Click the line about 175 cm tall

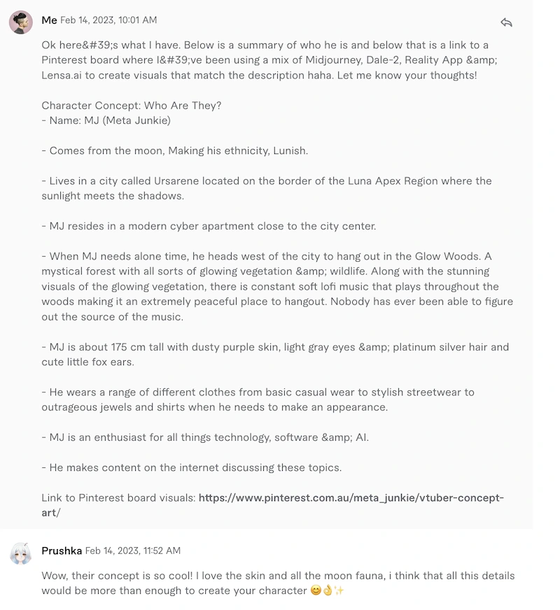(x=275, y=355)
